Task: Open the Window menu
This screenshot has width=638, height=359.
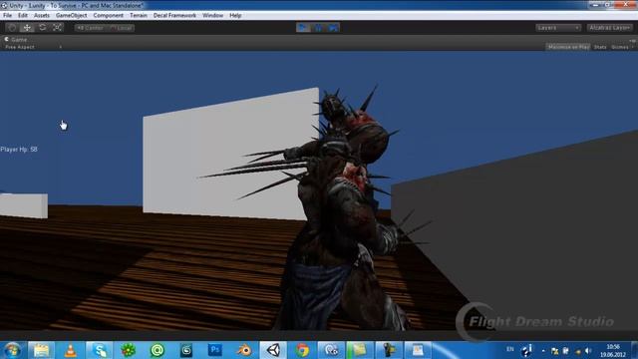Action: pyautogui.click(x=212, y=16)
